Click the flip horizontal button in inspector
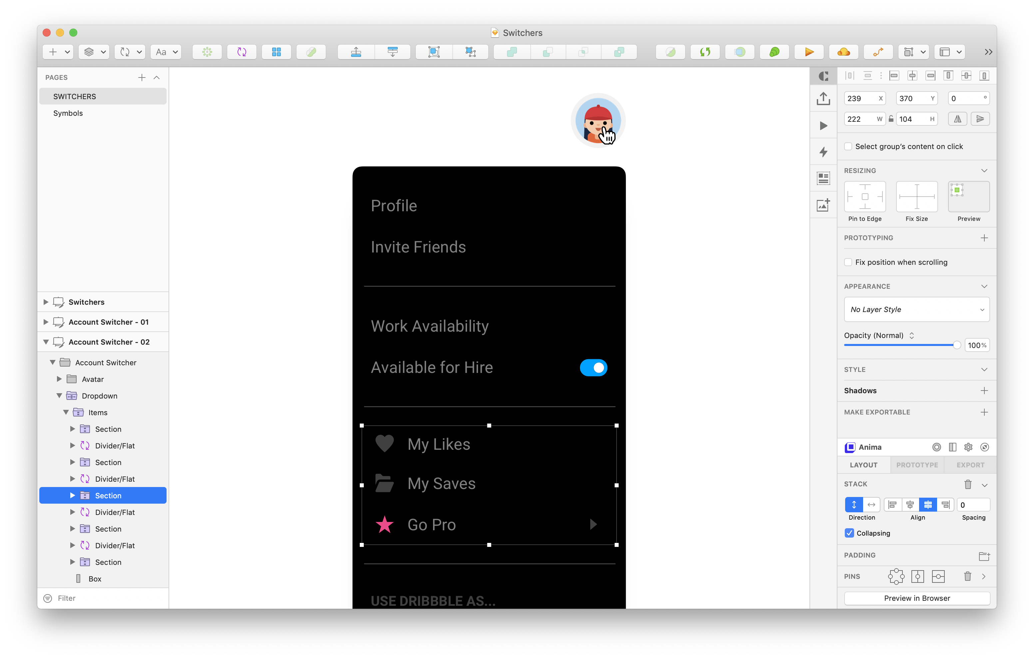1034x658 pixels. [957, 119]
